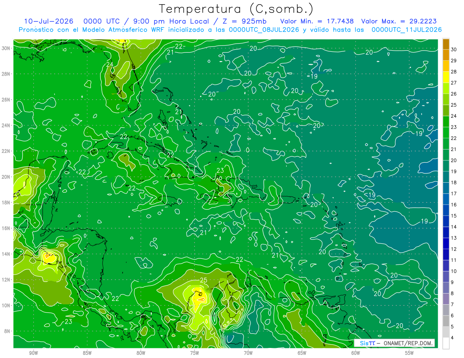Click the 14N latitude axis label

[6, 254]
